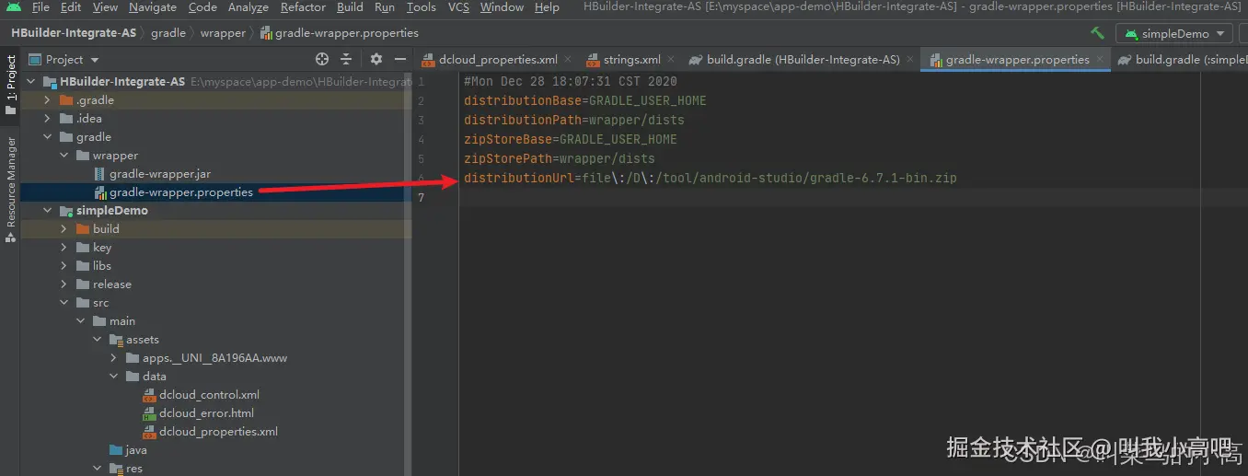
Task: Collapse the data folder
Action: 113,377
